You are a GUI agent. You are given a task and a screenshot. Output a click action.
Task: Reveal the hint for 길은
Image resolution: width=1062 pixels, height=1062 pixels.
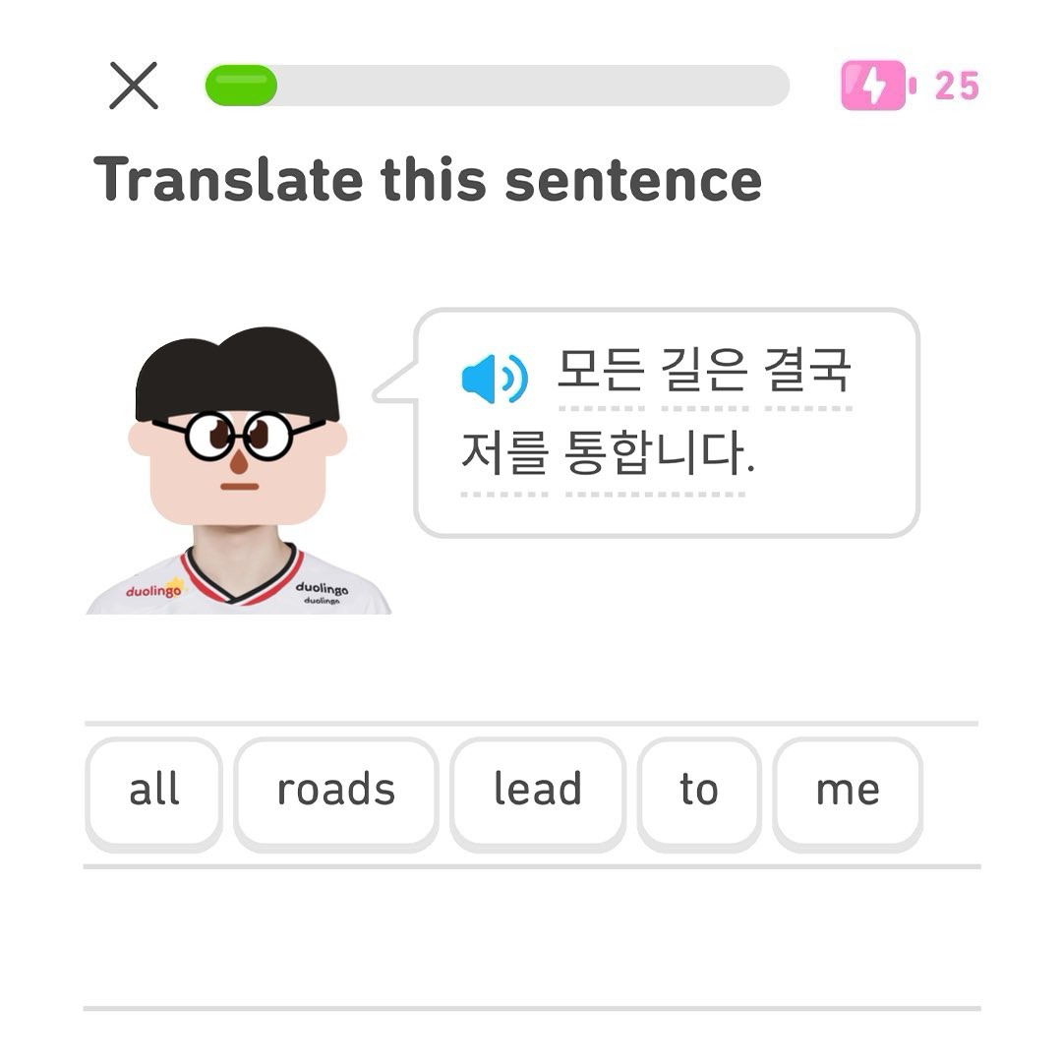[x=704, y=373]
